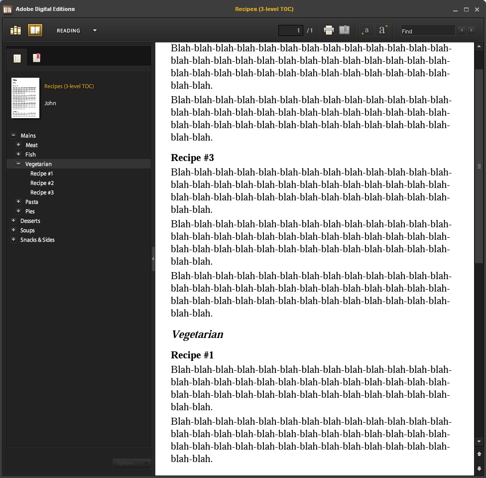Jump to Recipe #2 under Vegetarian

pos(42,183)
